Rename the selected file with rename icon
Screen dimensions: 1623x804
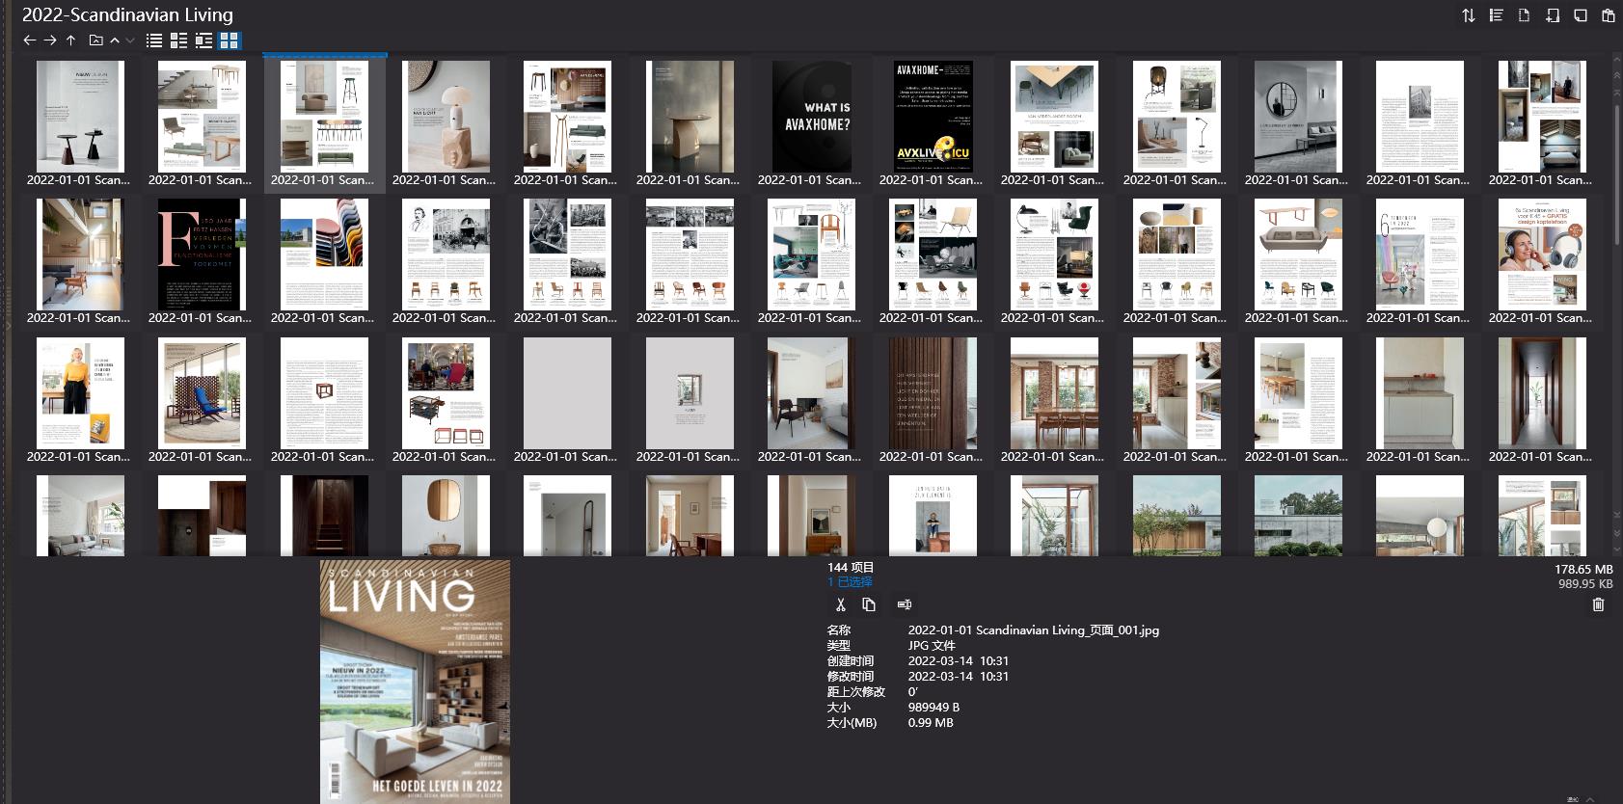(904, 604)
